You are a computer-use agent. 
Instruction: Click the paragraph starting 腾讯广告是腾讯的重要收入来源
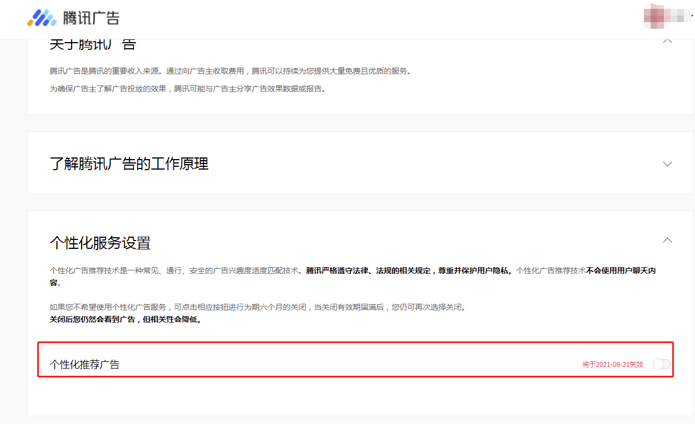pyautogui.click(x=230, y=71)
